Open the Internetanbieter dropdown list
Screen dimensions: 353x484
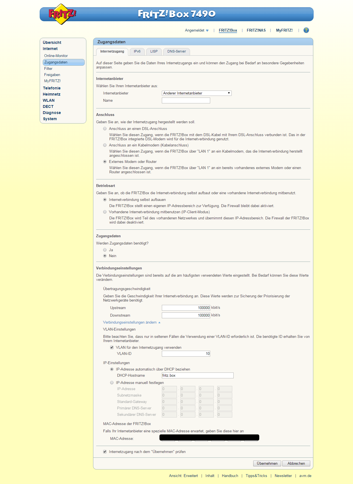click(x=196, y=93)
